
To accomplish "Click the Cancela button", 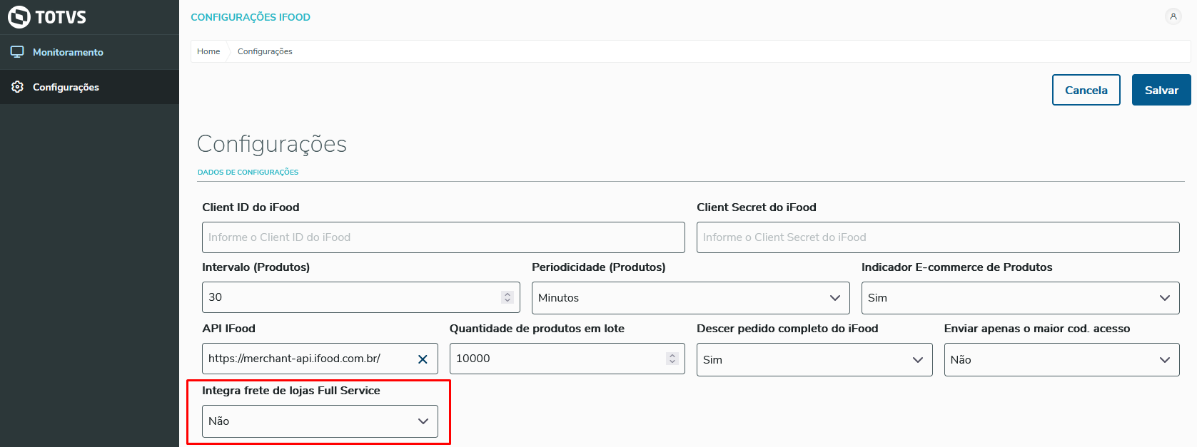I will [1086, 90].
